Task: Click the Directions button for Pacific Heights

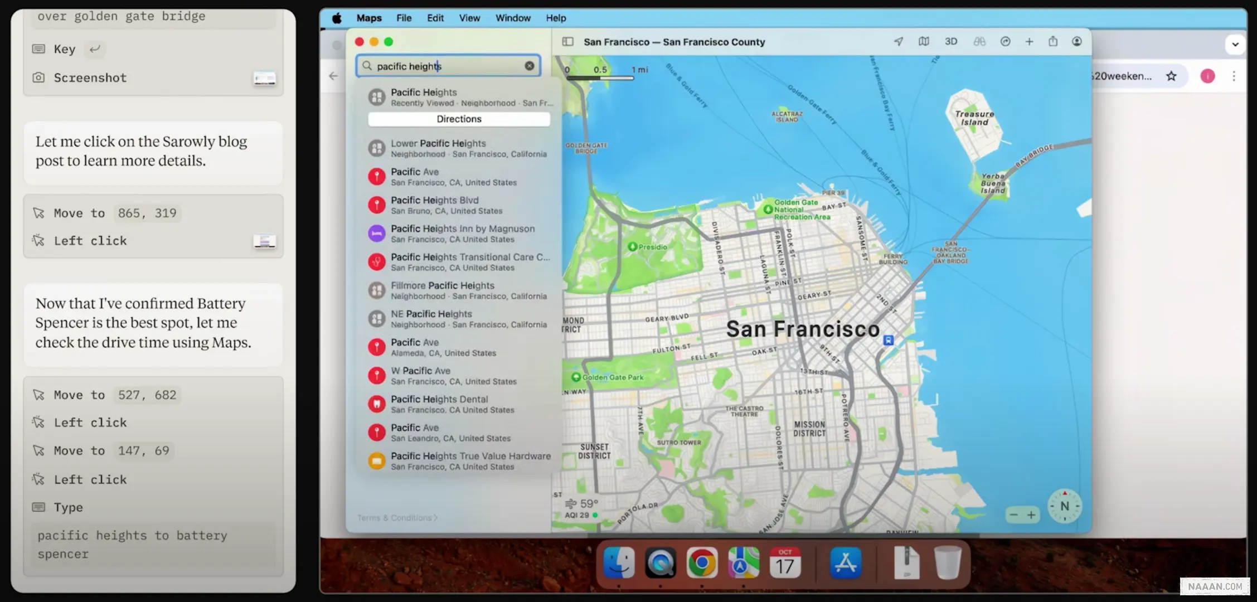Action: pyautogui.click(x=459, y=119)
